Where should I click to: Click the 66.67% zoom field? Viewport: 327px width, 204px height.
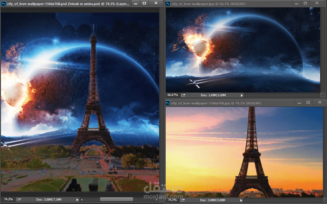(173, 95)
